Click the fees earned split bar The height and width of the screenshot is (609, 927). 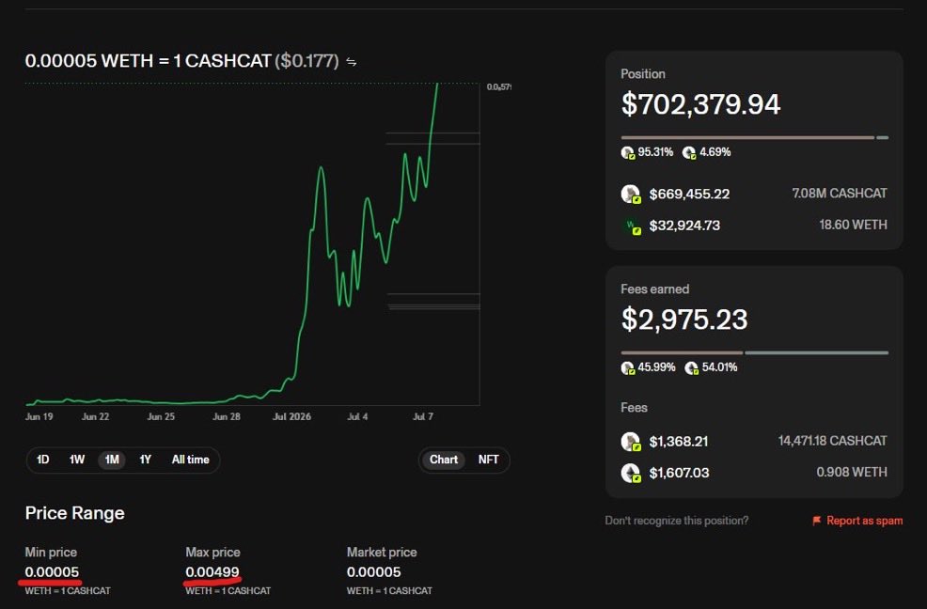pyautogui.click(x=754, y=352)
